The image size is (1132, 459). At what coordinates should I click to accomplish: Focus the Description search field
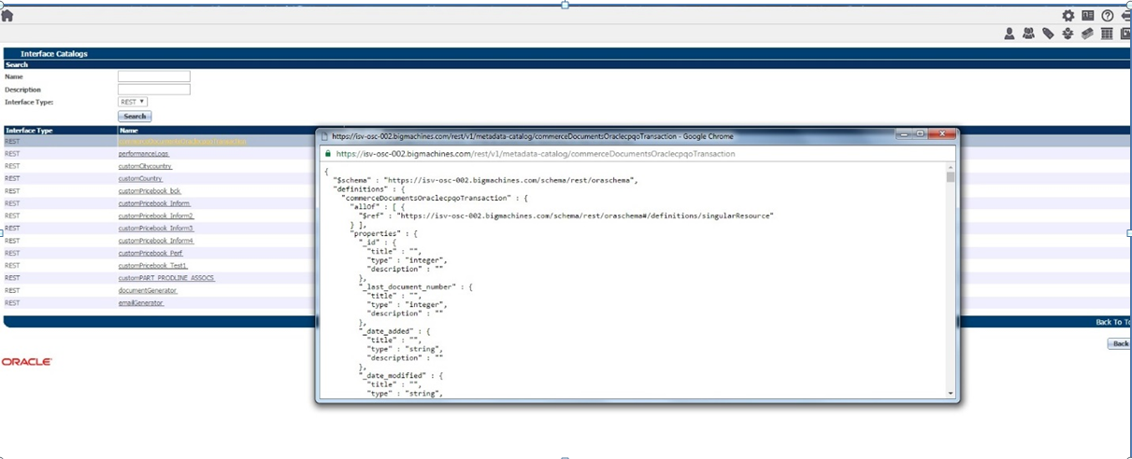[154, 90]
